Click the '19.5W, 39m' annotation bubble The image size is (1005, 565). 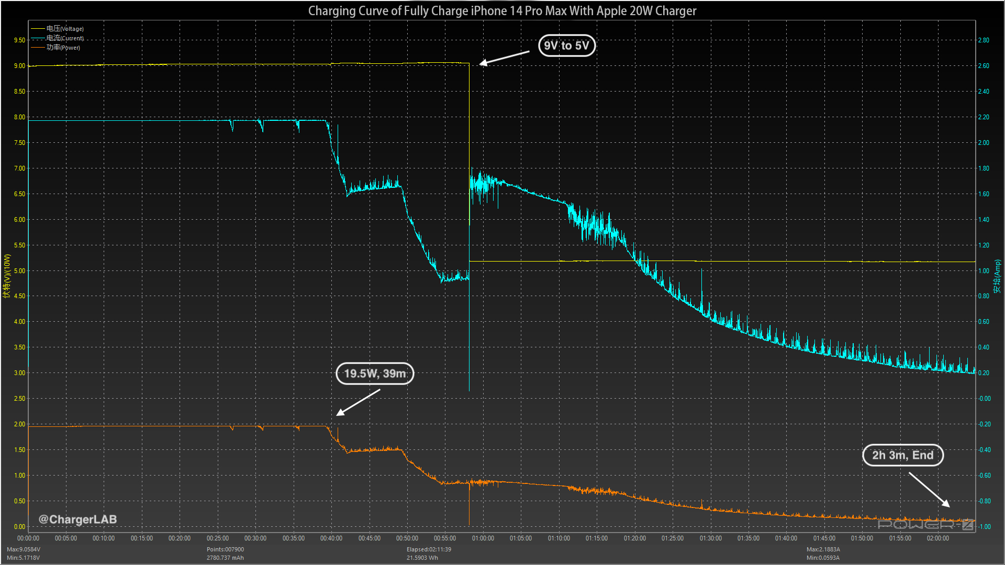click(375, 374)
